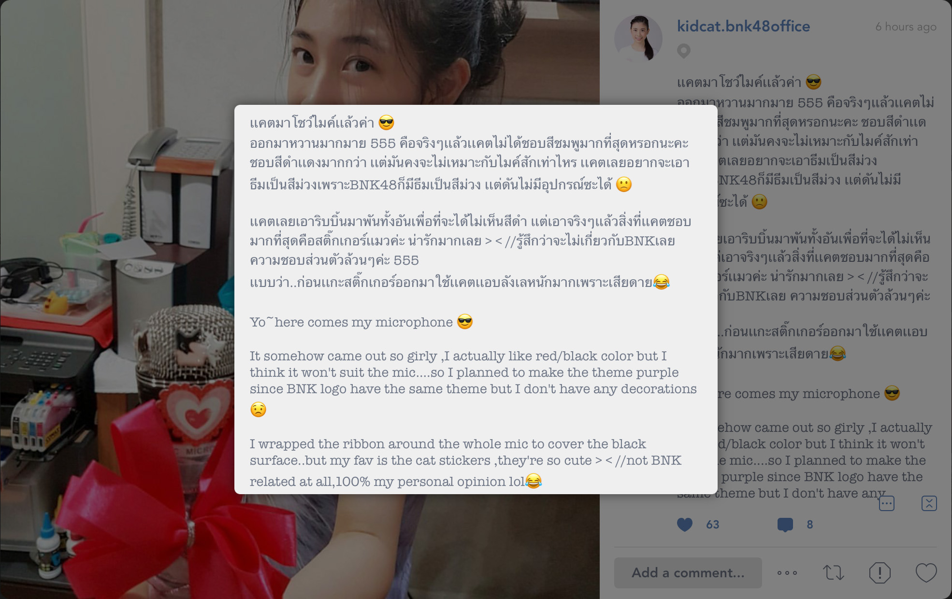The width and height of the screenshot is (952, 599).
Task: Click the 'I wrapped the ribbon' paragraph
Action: coord(466,463)
